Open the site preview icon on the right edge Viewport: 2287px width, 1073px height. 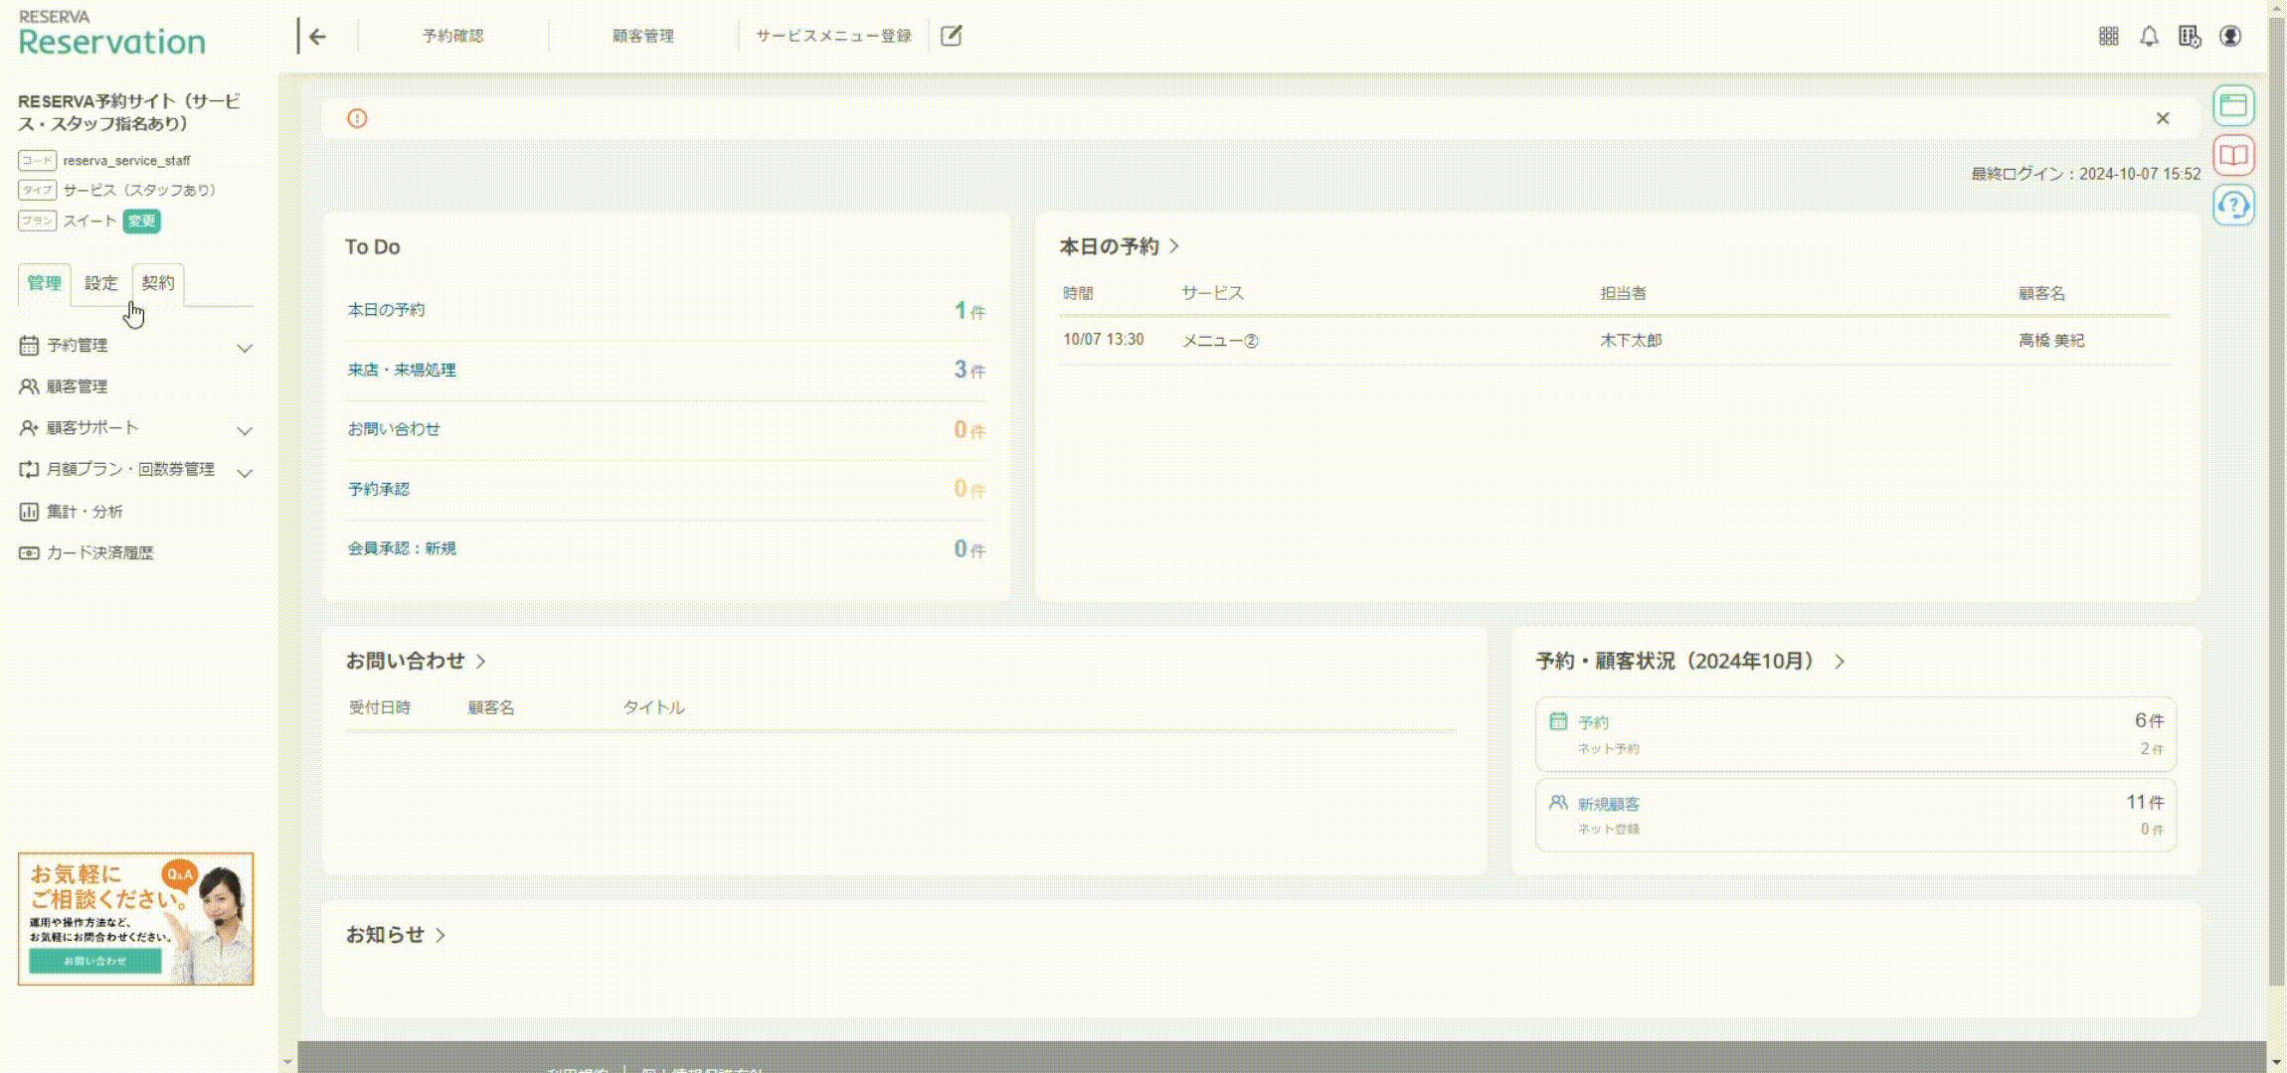tap(2233, 105)
